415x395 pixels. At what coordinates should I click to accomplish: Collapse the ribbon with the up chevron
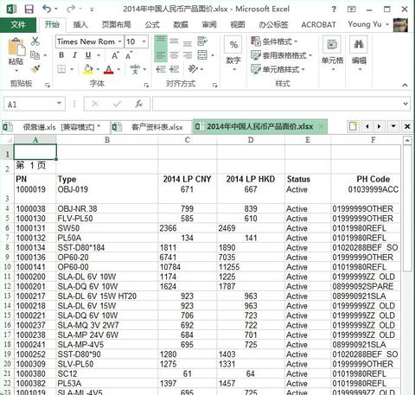[x=405, y=85]
